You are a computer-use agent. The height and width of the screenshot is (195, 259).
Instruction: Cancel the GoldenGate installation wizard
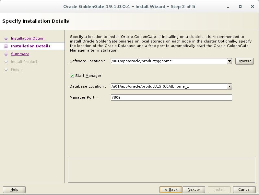[244, 189]
